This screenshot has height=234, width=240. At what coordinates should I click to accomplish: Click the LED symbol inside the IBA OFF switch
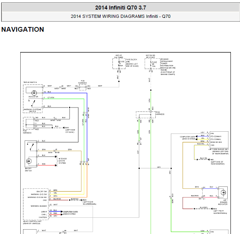[29, 161]
